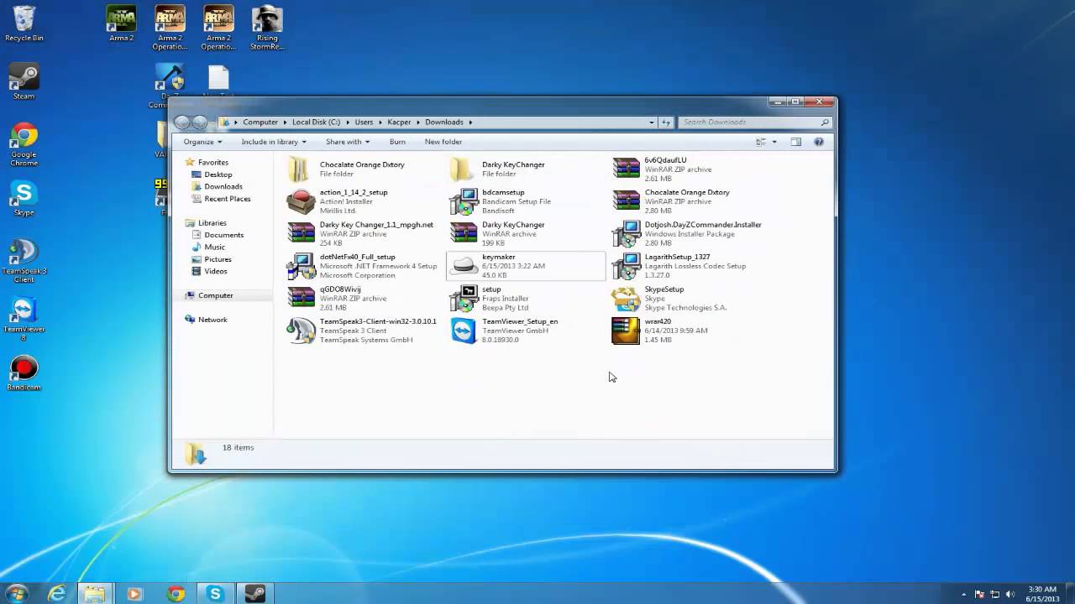Select the 6v6QdaufLU WinRAR ZIP archive icon
Image resolution: width=1075 pixels, height=604 pixels.
click(x=626, y=169)
